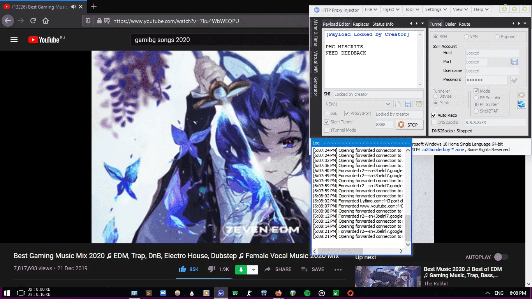The height and width of the screenshot is (299, 532).
Task: Click the SHARE button under the video
Action: 278,269
